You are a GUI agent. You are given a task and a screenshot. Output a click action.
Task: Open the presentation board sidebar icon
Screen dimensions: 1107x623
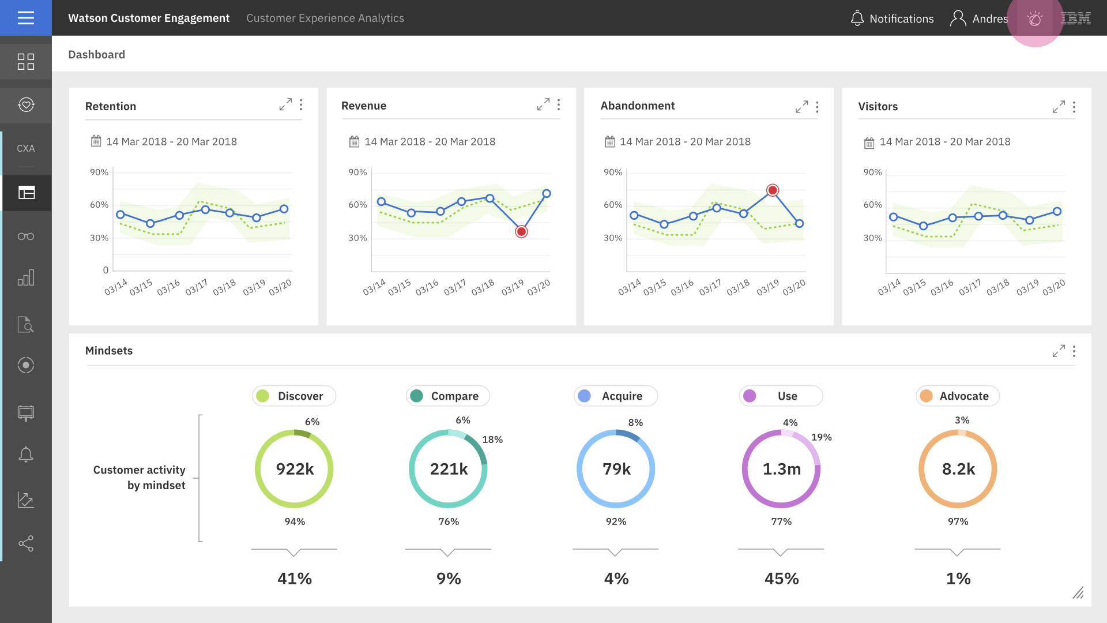26,413
